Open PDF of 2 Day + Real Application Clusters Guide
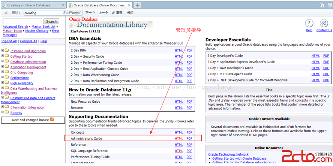 click(x=189, y=69)
